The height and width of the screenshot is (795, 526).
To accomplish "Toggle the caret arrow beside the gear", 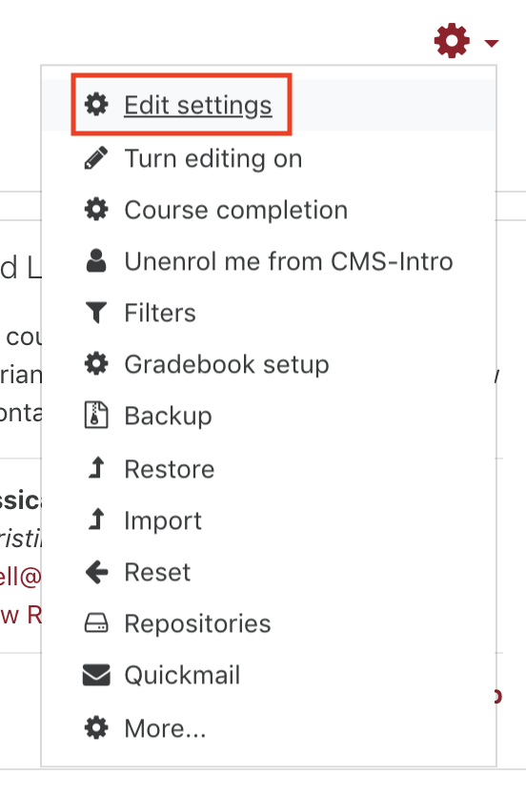I will coord(491,43).
